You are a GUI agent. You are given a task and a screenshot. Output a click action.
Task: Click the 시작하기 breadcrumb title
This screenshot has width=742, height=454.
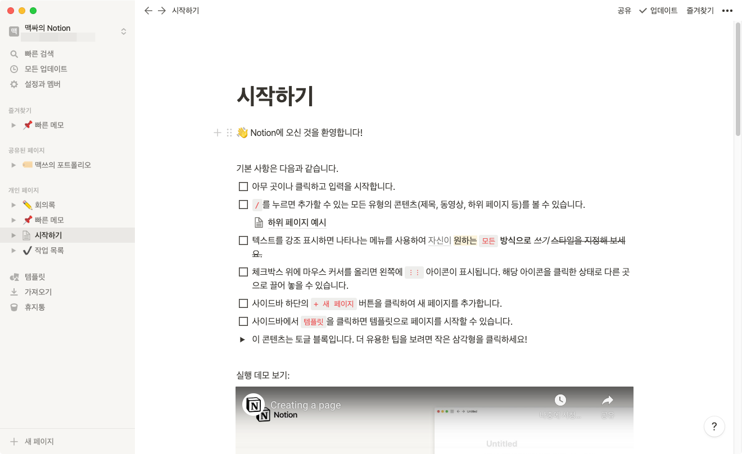coord(185,11)
